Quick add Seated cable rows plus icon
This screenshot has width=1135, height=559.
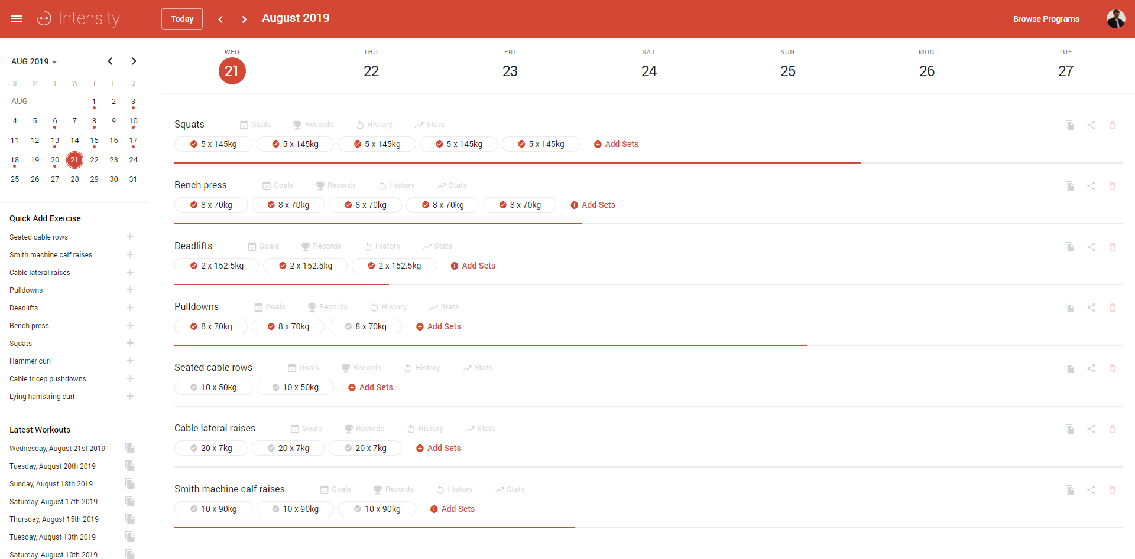point(130,237)
